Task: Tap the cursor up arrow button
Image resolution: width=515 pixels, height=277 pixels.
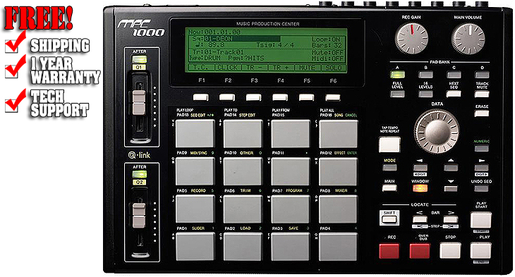Action: click(451, 168)
